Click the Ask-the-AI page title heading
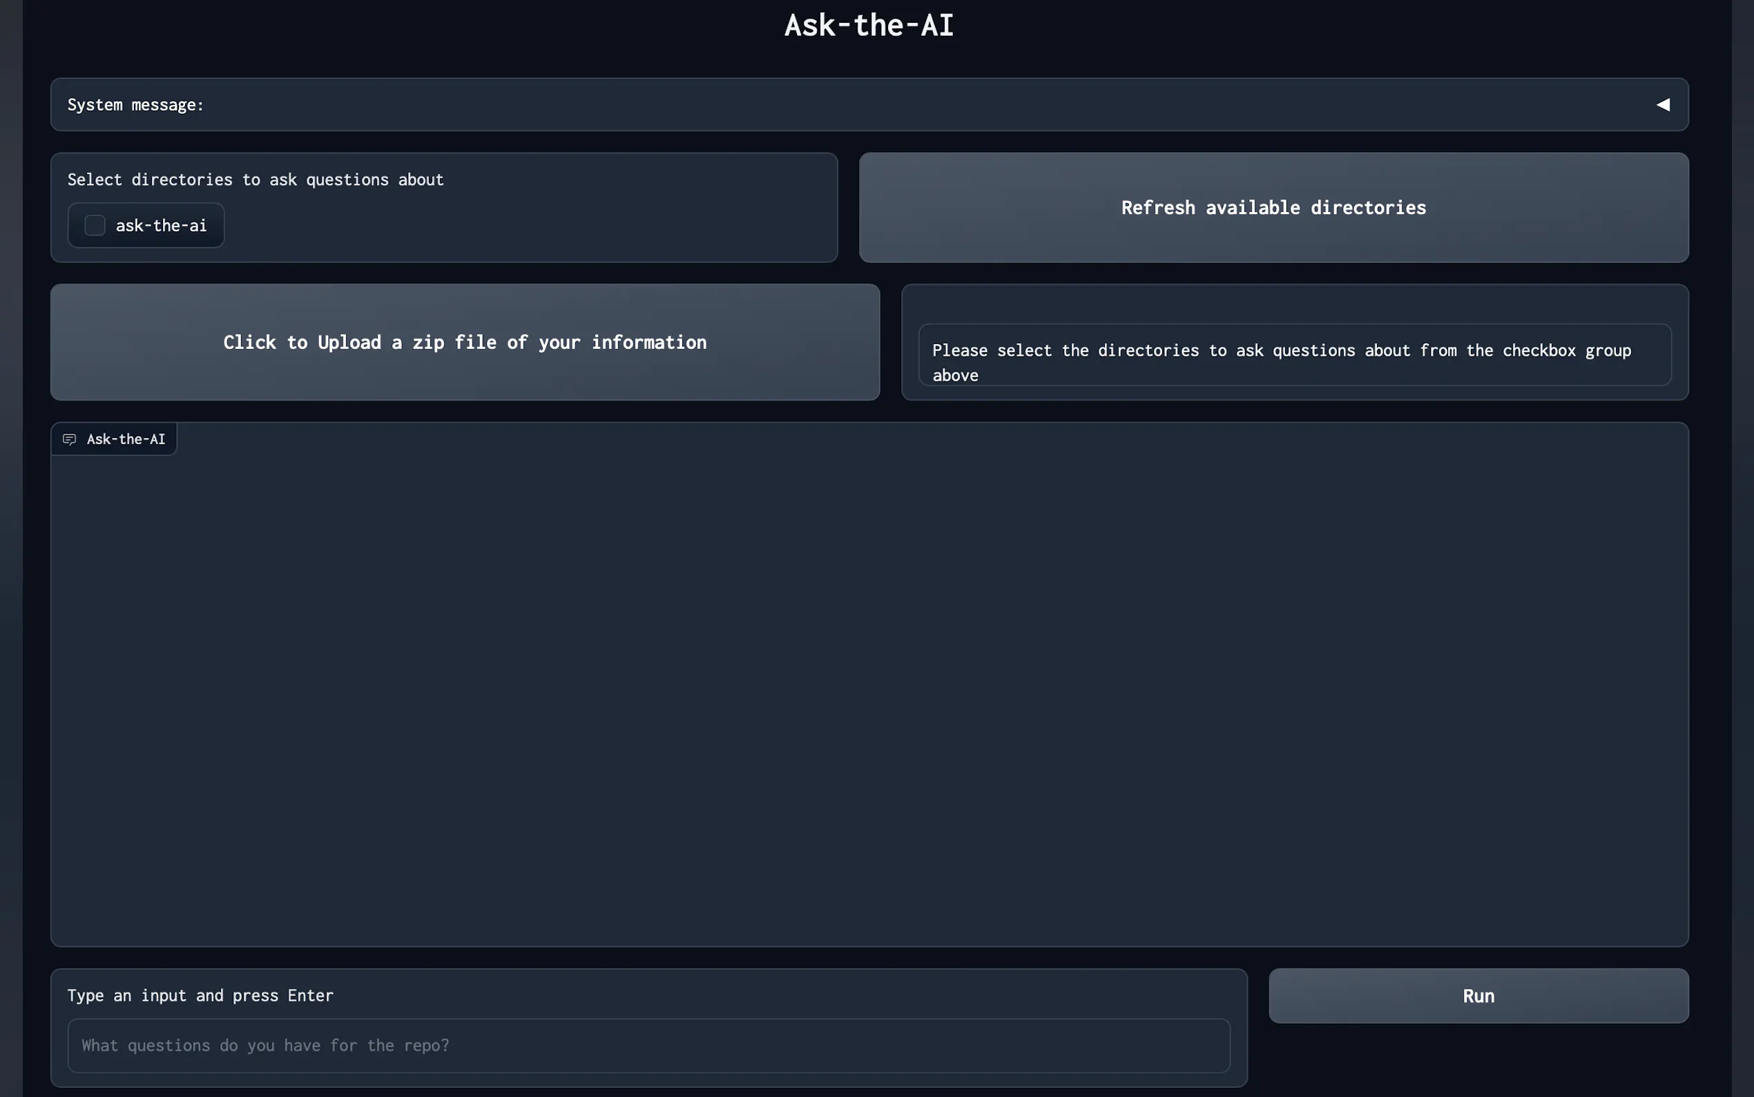Viewport: 1754px width, 1097px height. (869, 26)
